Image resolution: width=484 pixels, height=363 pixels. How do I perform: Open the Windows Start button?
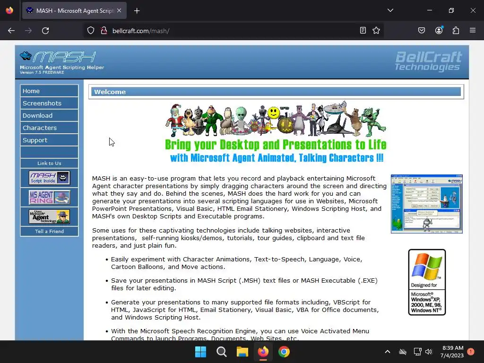pyautogui.click(x=200, y=352)
